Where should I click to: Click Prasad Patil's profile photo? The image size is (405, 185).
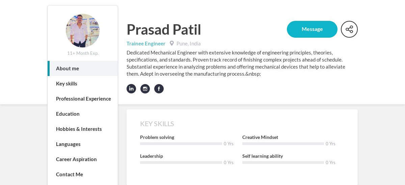coord(83,31)
